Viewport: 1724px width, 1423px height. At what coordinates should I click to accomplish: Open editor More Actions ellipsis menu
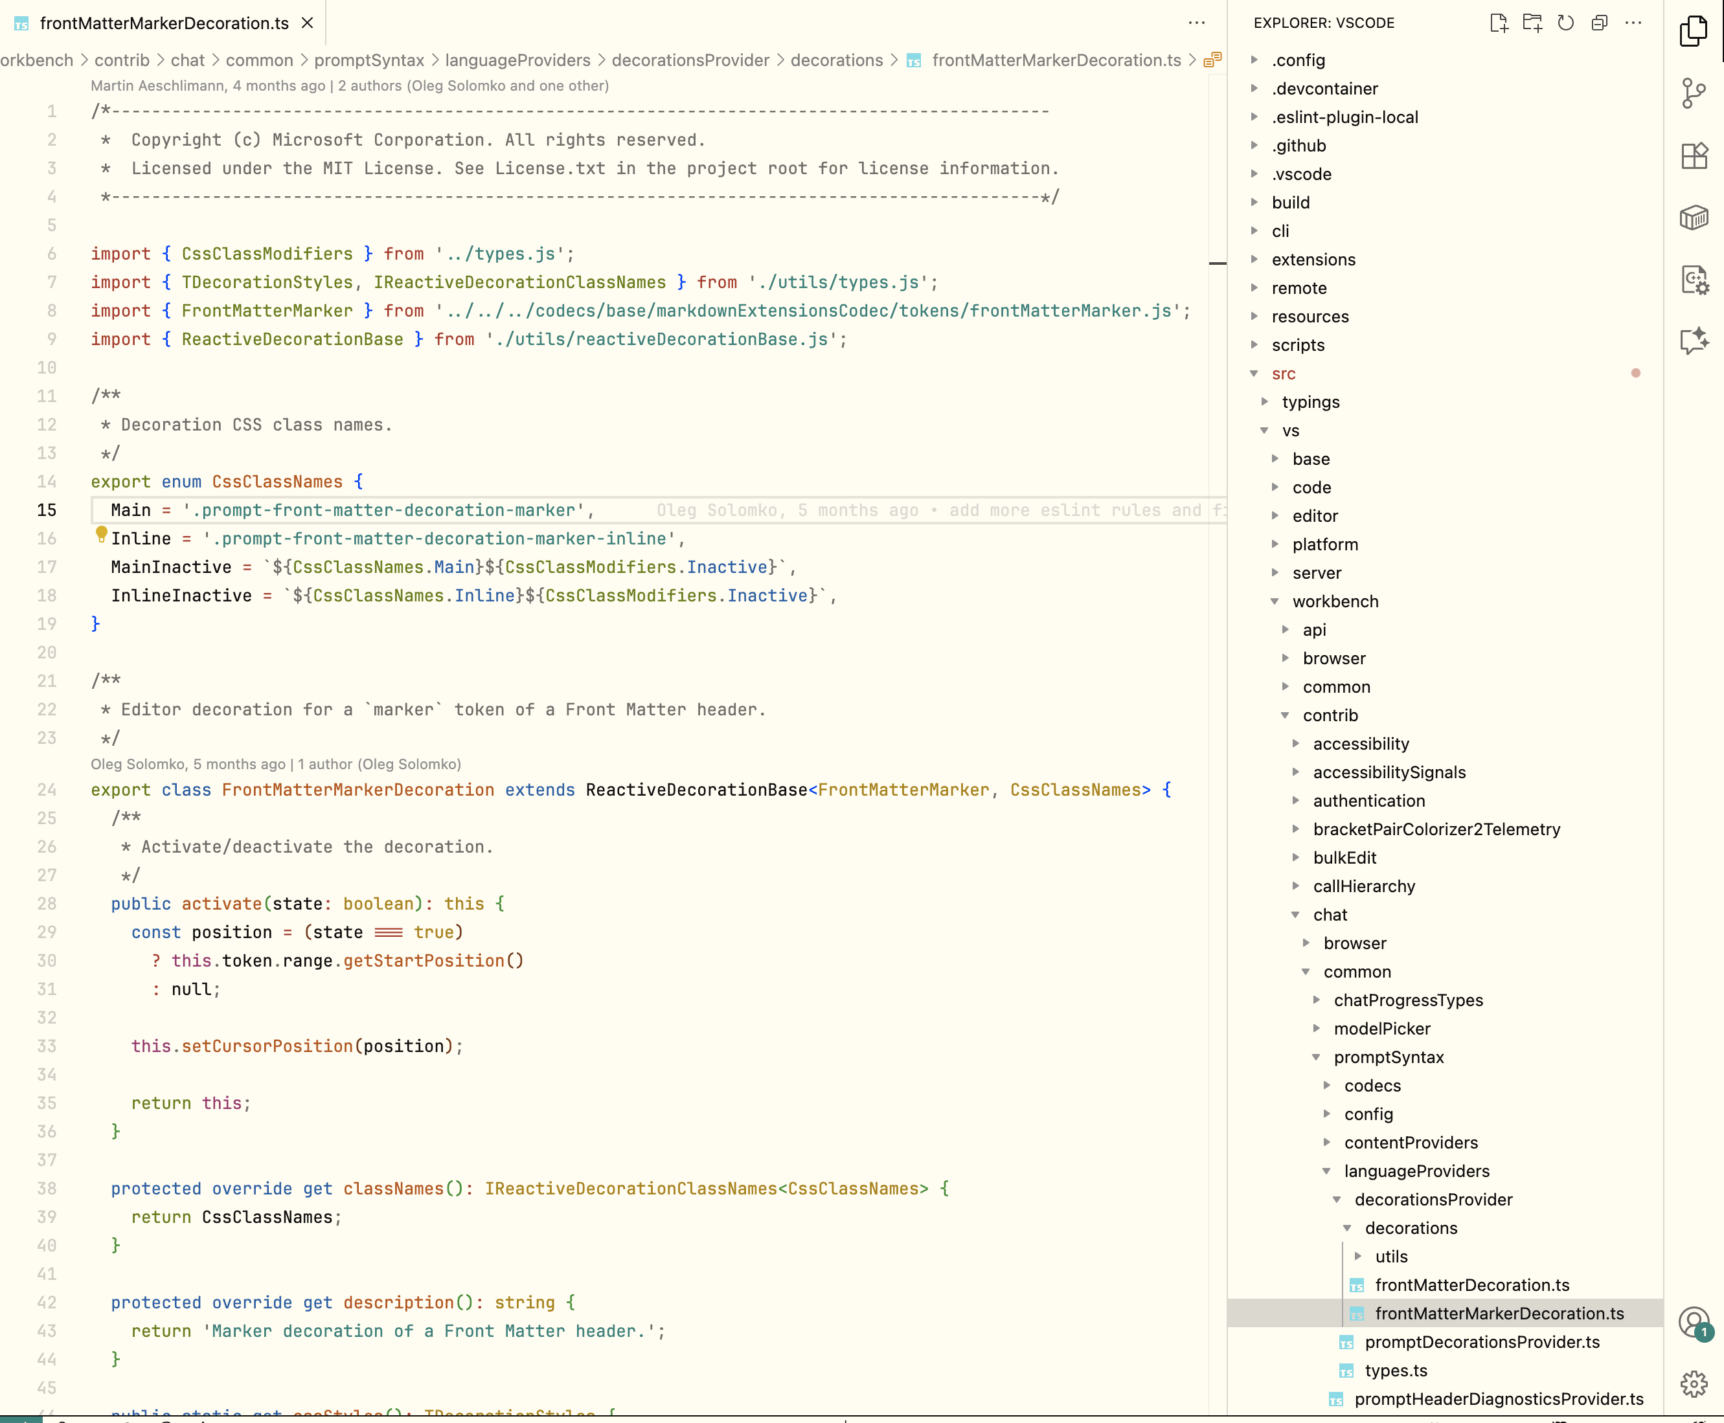(1197, 23)
